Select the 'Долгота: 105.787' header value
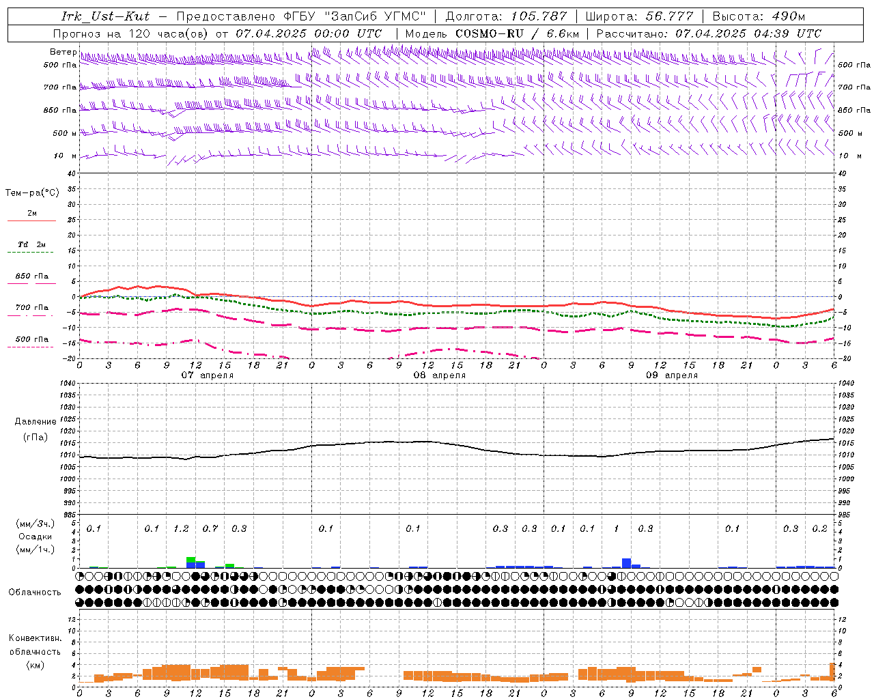874x699 pixels. coord(506,16)
